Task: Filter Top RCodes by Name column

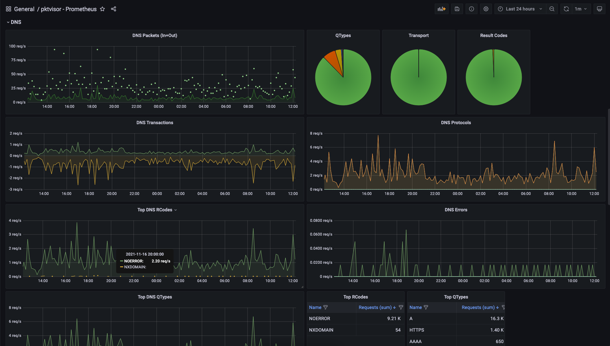Action: pyautogui.click(x=326, y=307)
